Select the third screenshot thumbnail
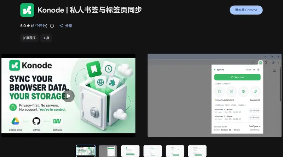 [130, 151]
